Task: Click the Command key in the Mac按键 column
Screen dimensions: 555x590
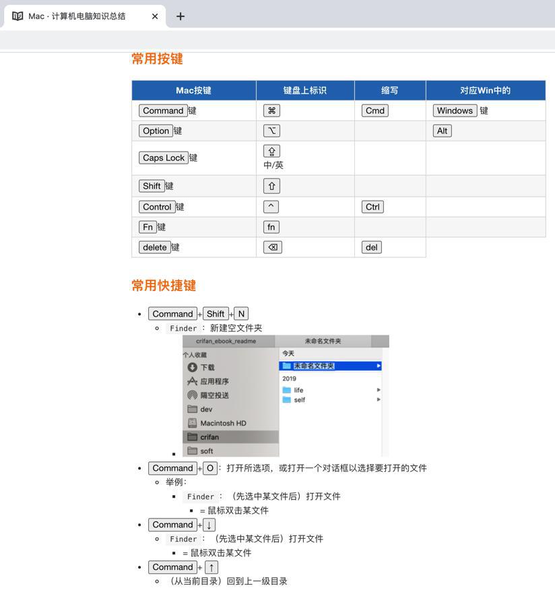Action: [163, 110]
